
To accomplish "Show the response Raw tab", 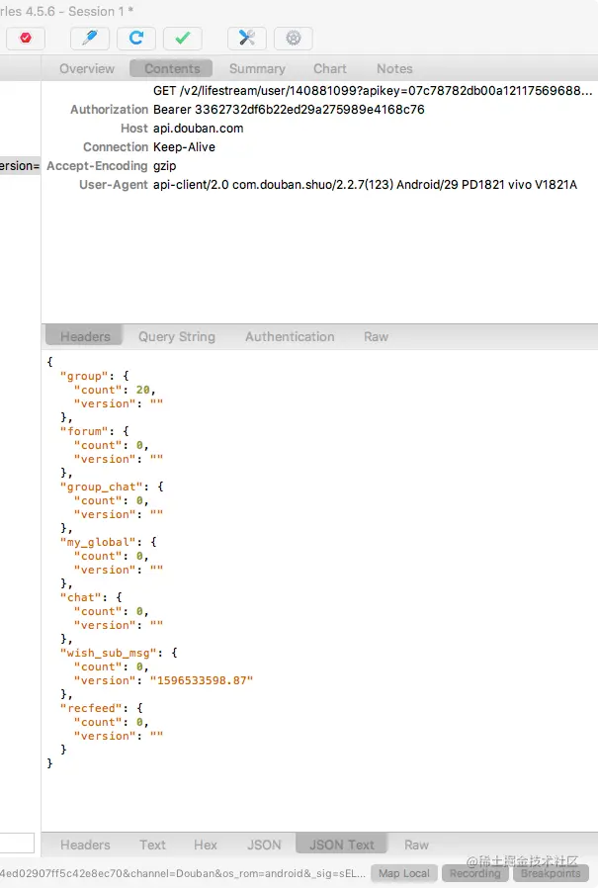I will click(416, 844).
